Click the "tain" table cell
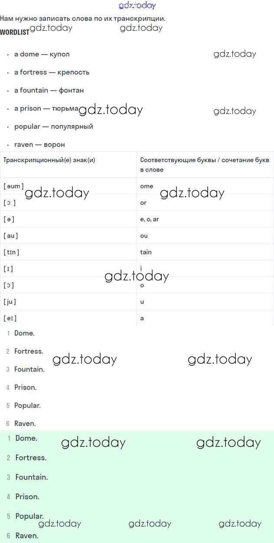 coord(146,252)
